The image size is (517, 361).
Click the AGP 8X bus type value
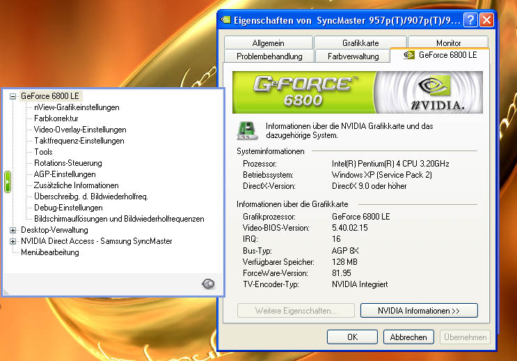(x=345, y=251)
